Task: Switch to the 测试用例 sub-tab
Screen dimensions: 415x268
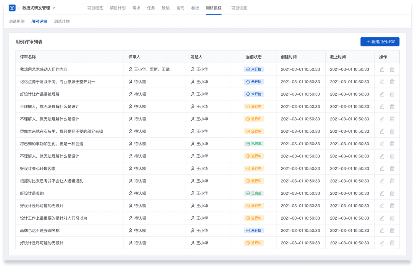Action: point(16,21)
